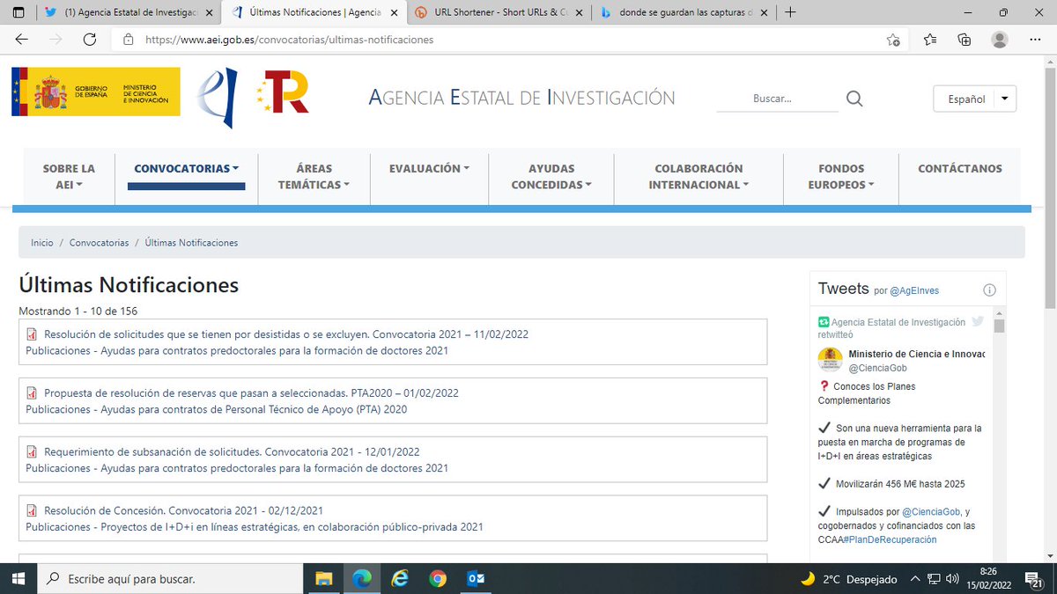Open the Contáctanos menu item
The width and height of the screenshot is (1057, 594).
point(959,168)
